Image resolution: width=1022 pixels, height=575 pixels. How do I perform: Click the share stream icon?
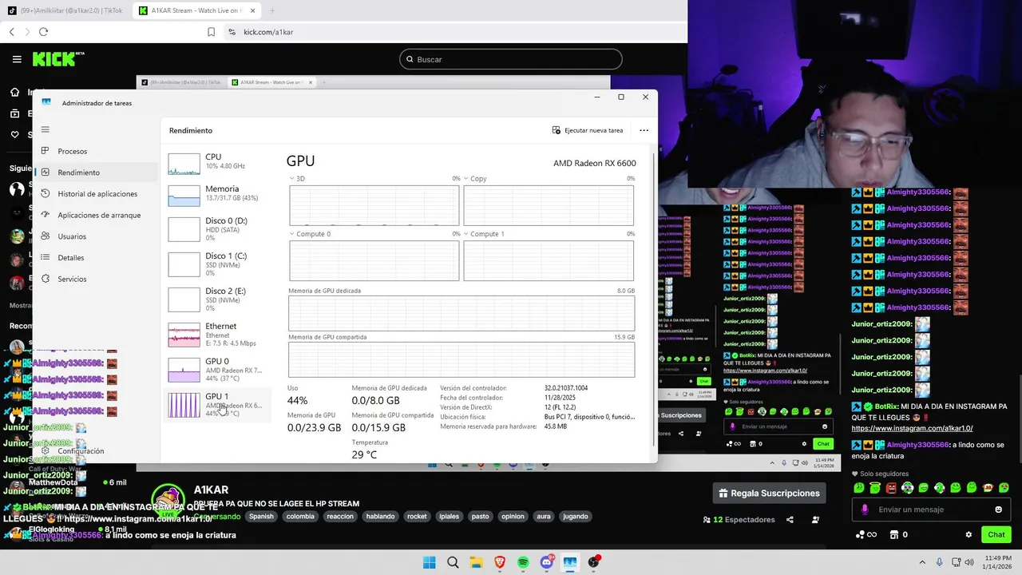(790, 519)
